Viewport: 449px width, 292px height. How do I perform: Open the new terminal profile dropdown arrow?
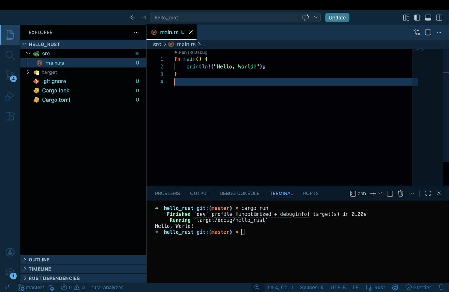tap(380, 194)
